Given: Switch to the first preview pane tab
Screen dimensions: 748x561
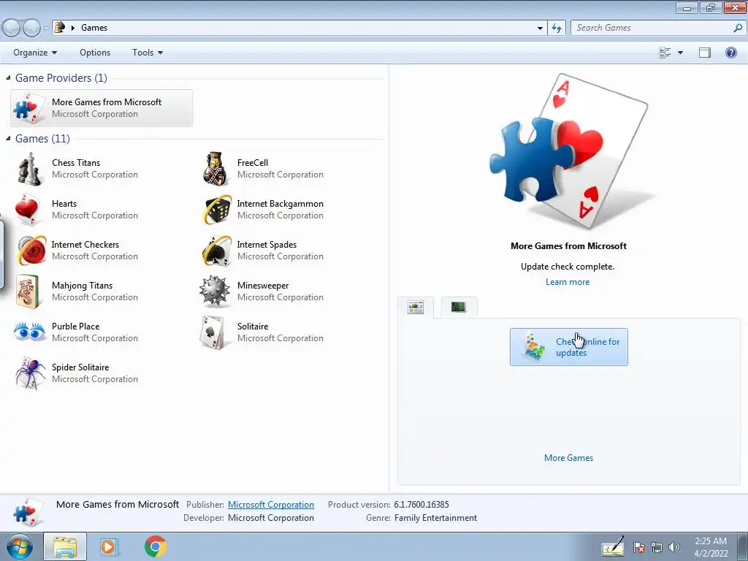Looking at the screenshot, I should tap(416, 308).
